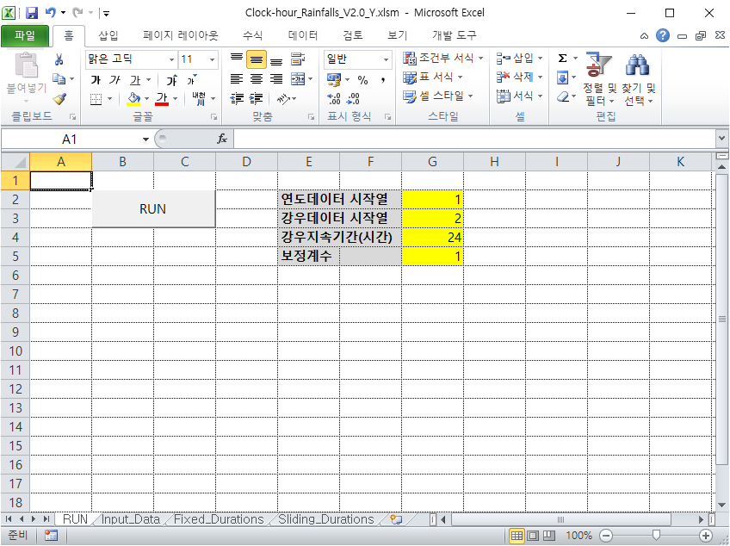The height and width of the screenshot is (546, 730).
Task: Zoom out with minus button
Action: (x=606, y=536)
